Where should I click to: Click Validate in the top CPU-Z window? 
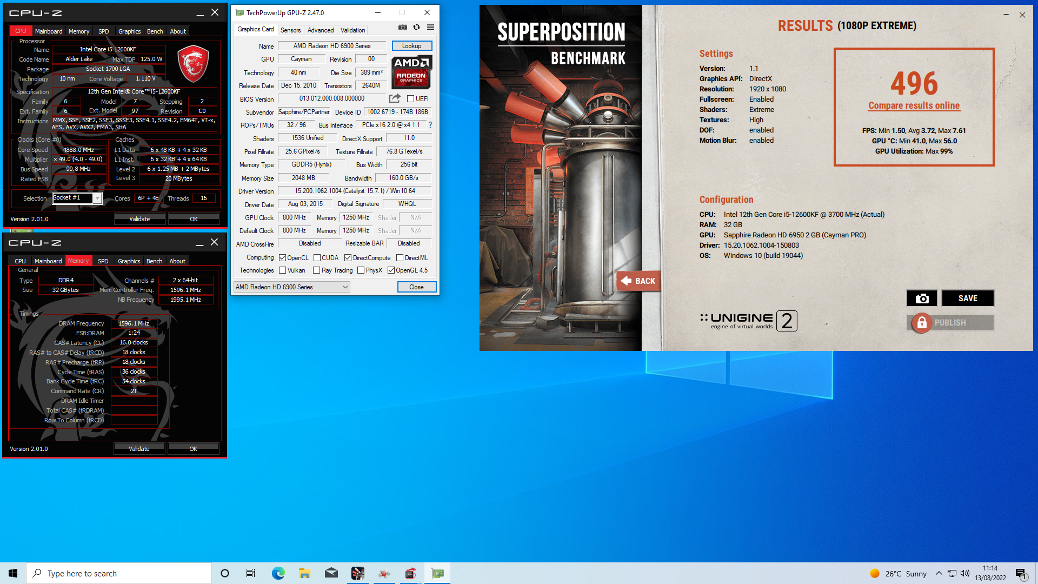139,219
